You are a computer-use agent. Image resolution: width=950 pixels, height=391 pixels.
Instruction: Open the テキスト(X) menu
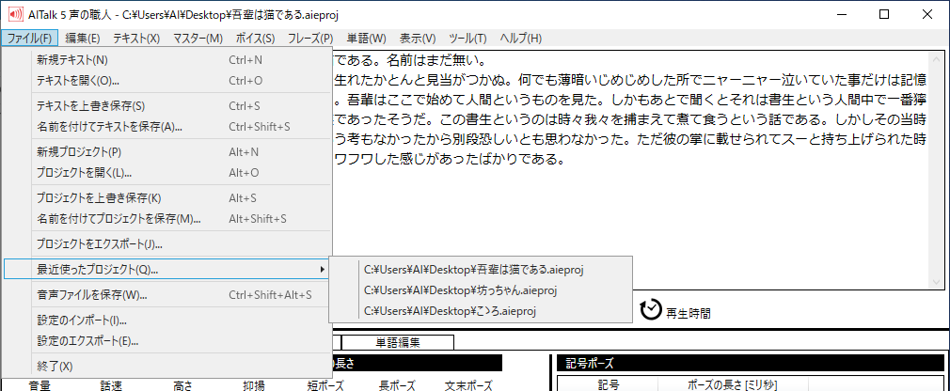click(x=136, y=39)
